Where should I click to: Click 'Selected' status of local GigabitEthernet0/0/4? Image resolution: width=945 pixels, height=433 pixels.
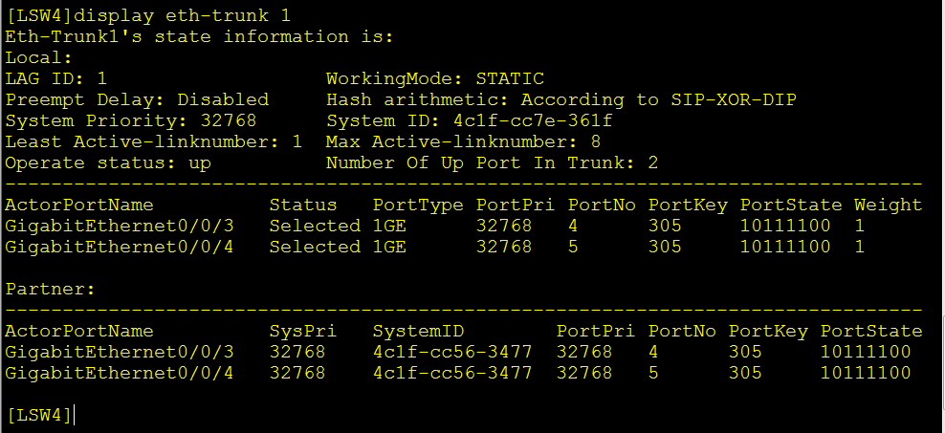click(314, 247)
